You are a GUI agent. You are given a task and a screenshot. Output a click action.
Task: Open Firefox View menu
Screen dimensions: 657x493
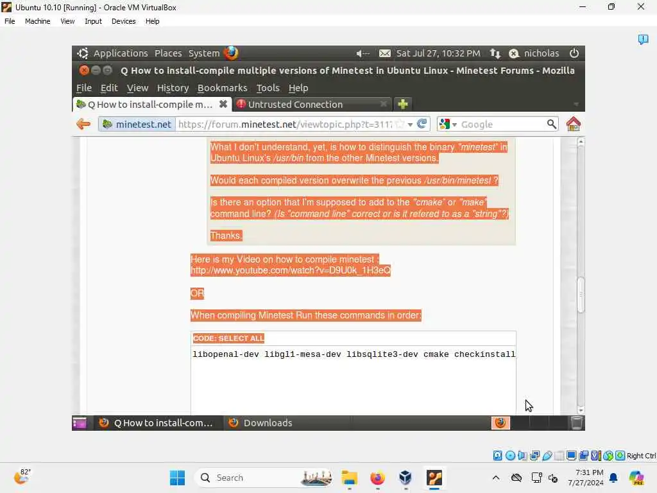(x=137, y=88)
